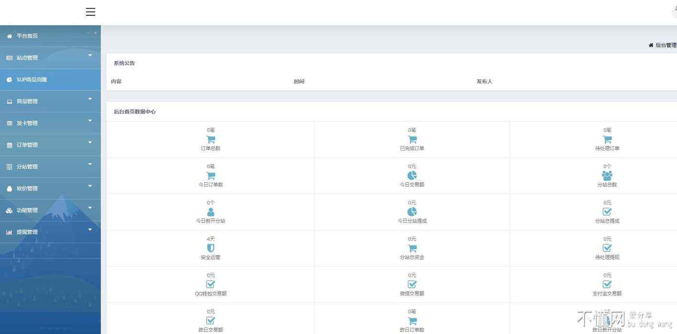Click the 已完成订单 cart icon
The image size is (677, 334).
tap(412, 139)
